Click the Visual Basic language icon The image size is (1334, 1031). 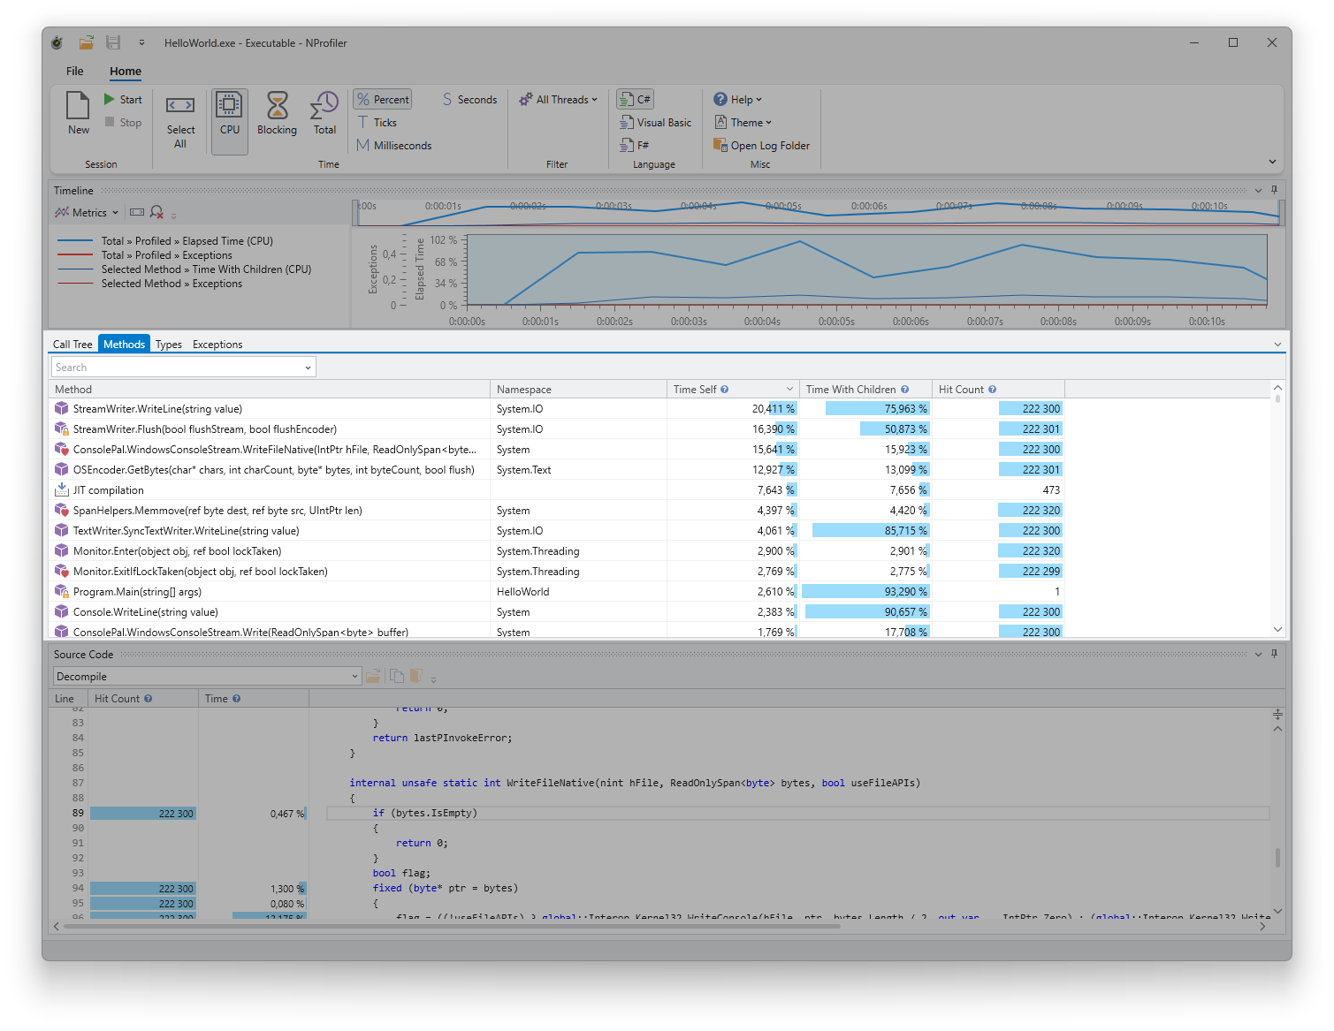click(x=655, y=123)
